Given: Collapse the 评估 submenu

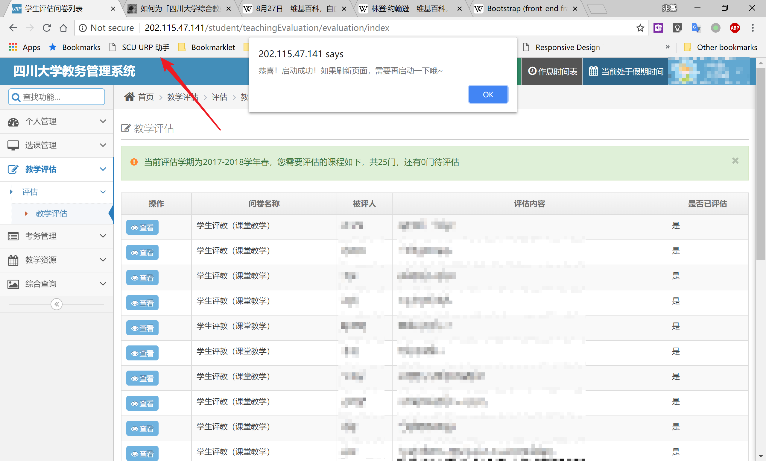Looking at the screenshot, I should tap(104, 192).
